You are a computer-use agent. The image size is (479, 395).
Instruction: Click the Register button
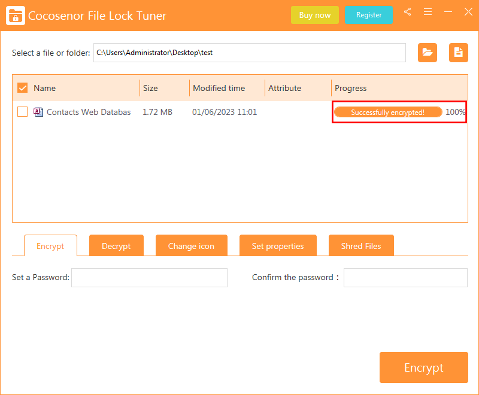click(368, 15)
